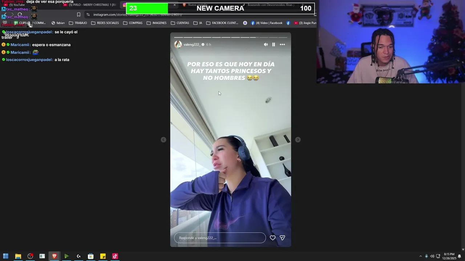Image resolution: width=465 pixels, height=261 pixels.
Task: Open the site settings icon in address bar
Action: 88,14
